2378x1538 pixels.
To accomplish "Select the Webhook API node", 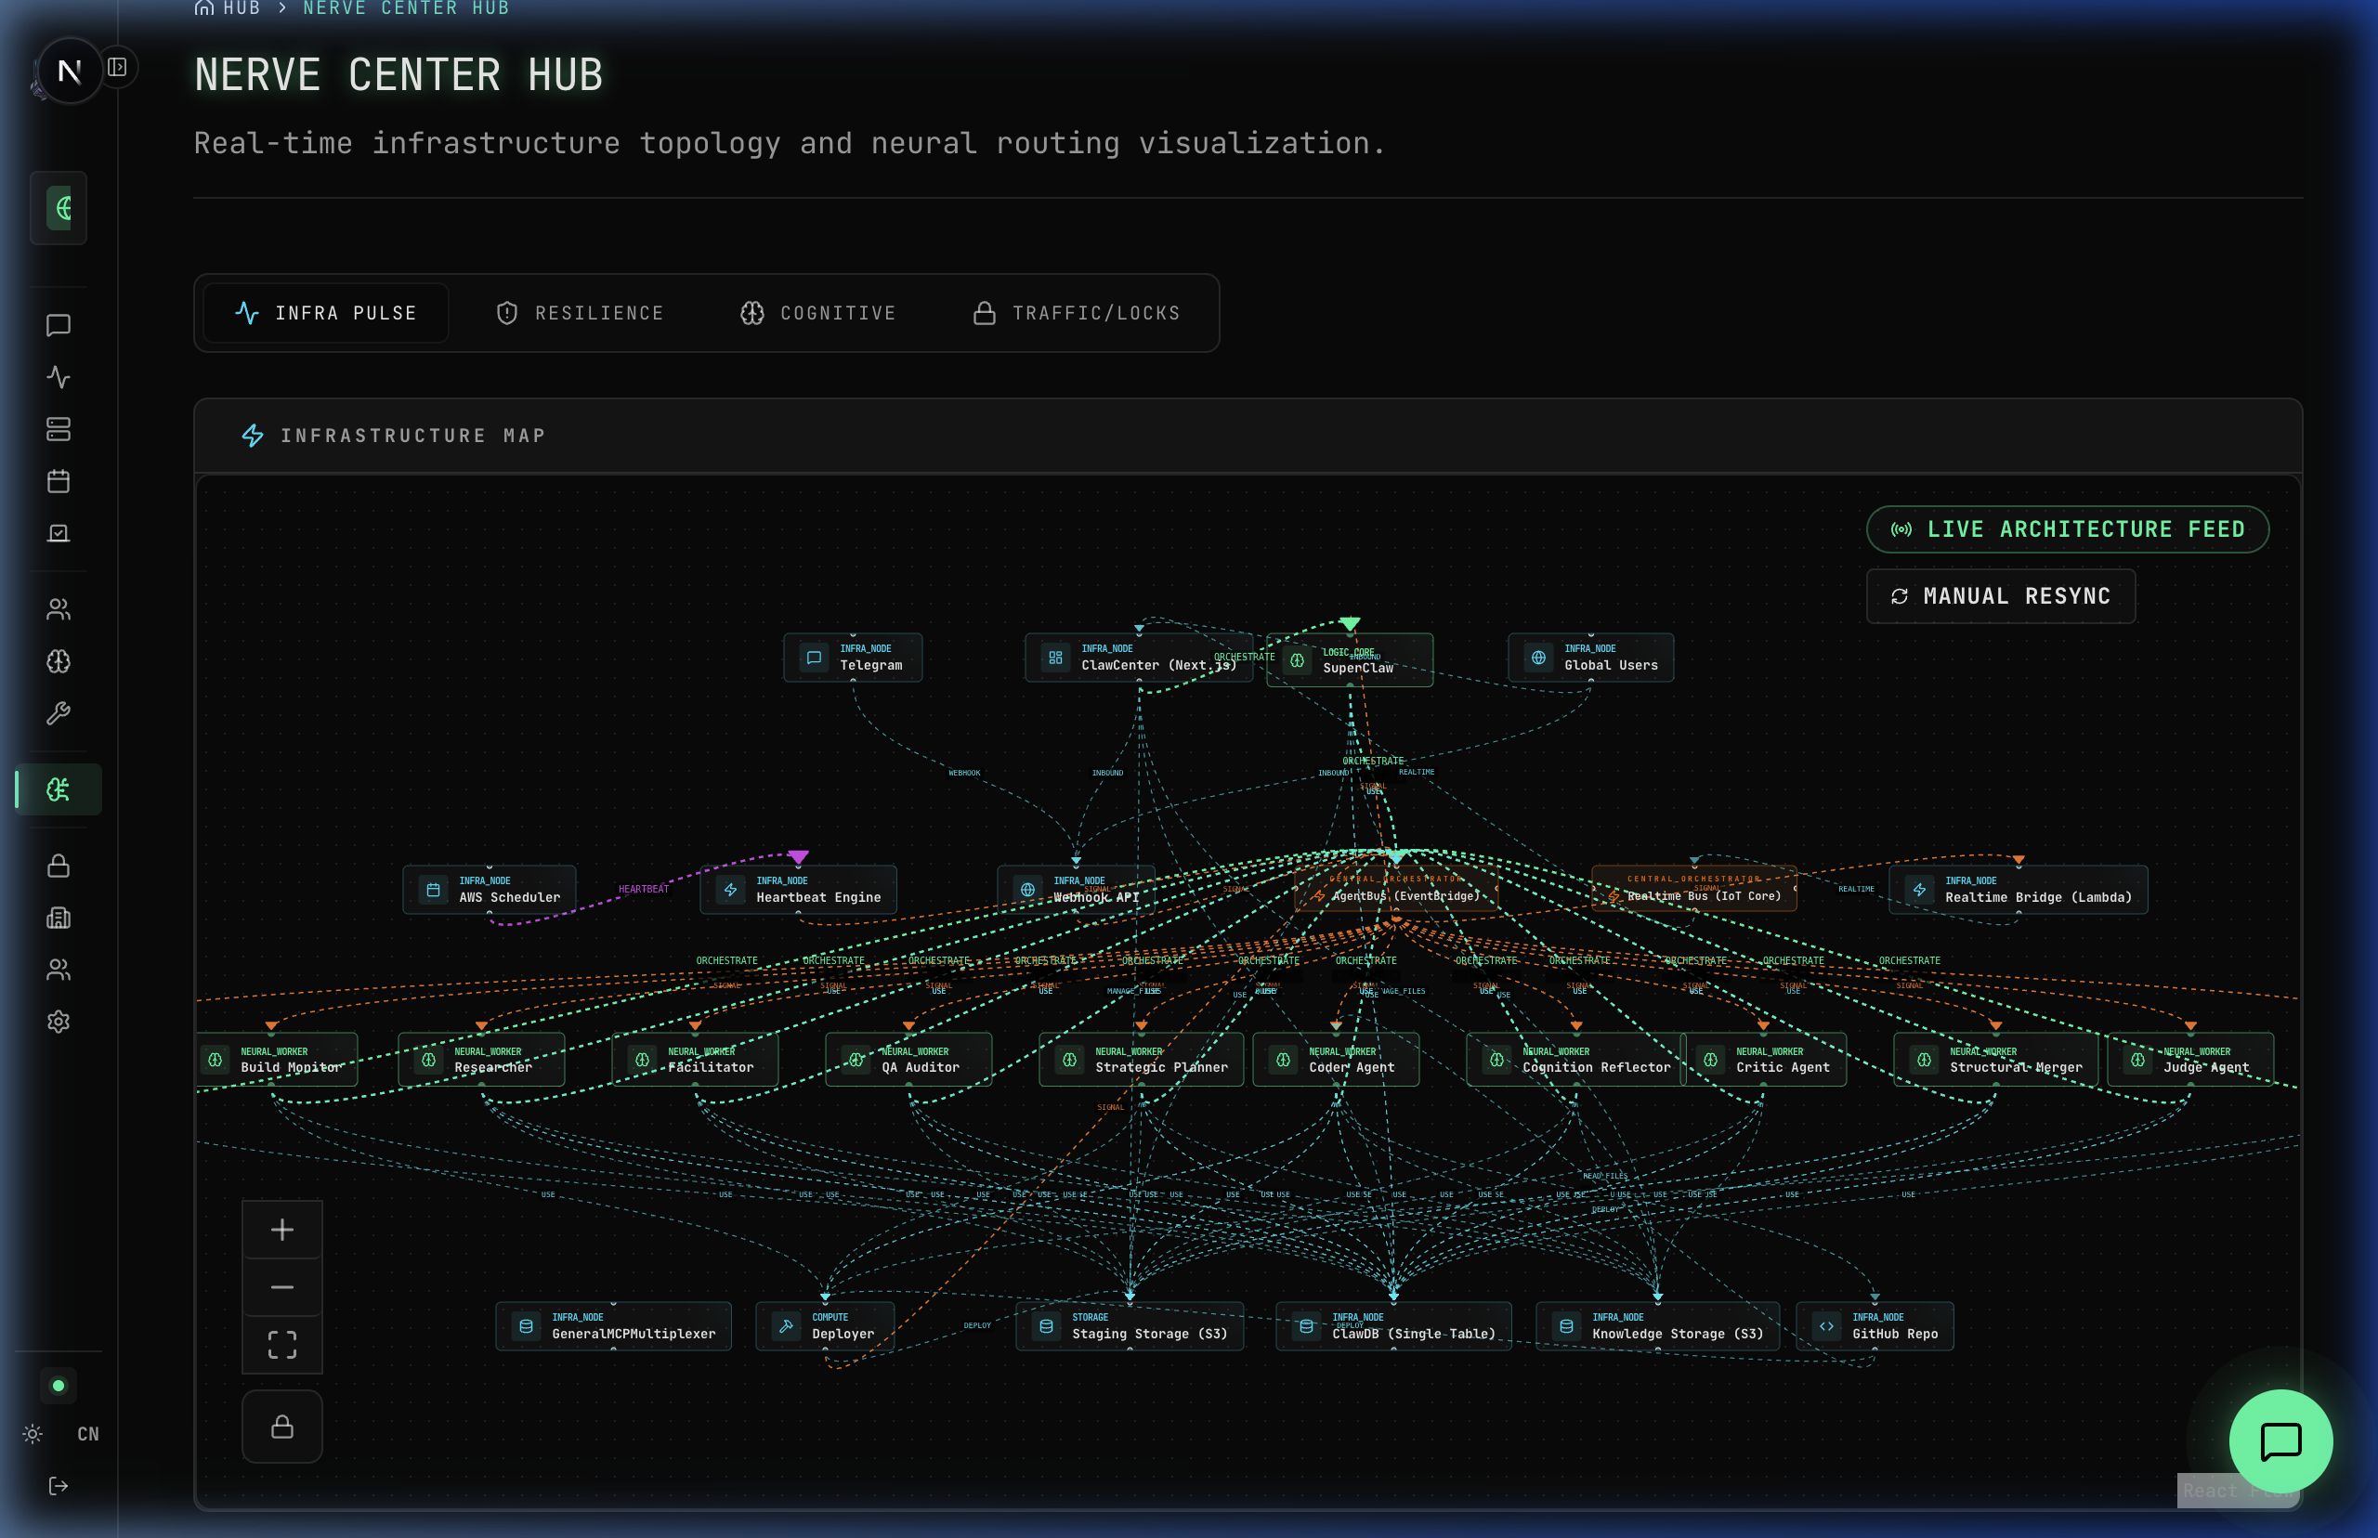I will [1077, 890].
